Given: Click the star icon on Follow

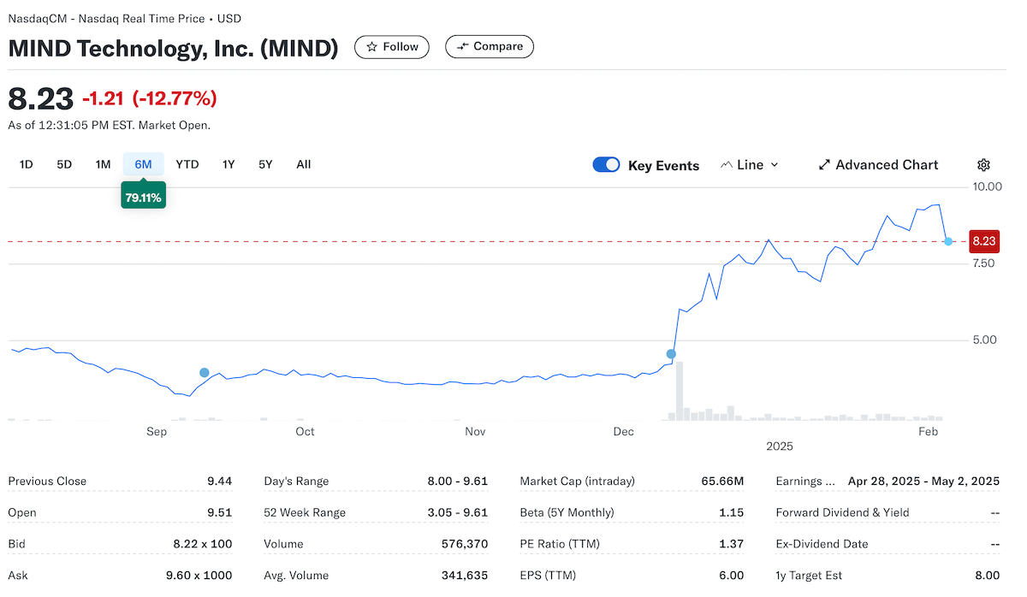Looking at the screenshot, I should pyautogui.click(x=371, y=47).
